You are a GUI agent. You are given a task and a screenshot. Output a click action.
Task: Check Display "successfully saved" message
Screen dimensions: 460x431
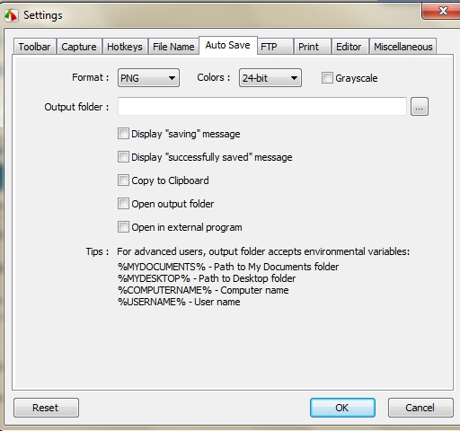click(x=123, y=157)
